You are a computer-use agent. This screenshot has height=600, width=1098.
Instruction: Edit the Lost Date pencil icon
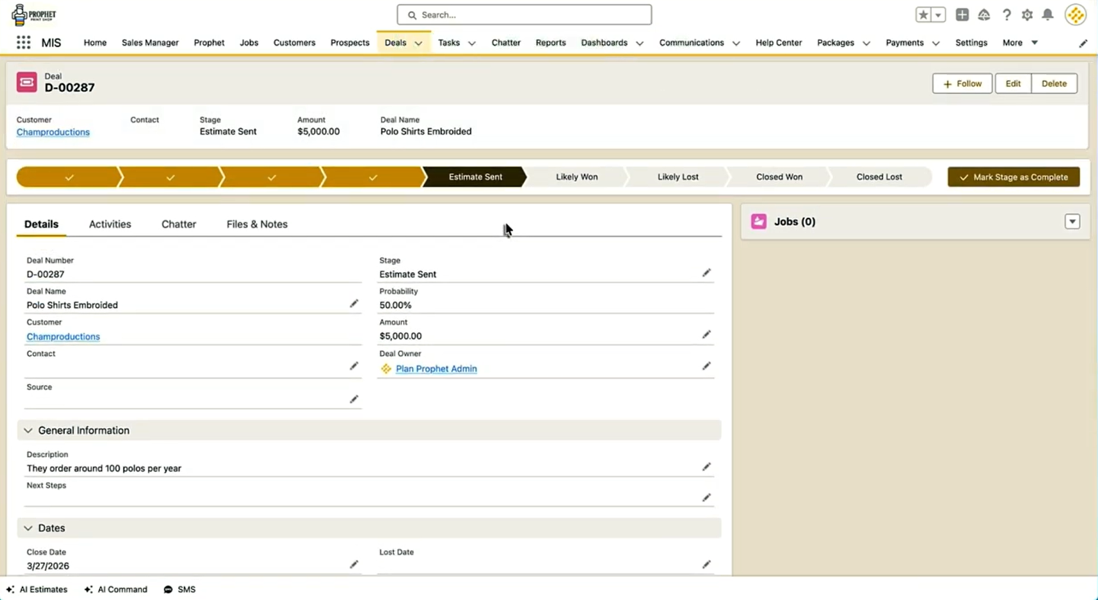[x=706, y=564]
